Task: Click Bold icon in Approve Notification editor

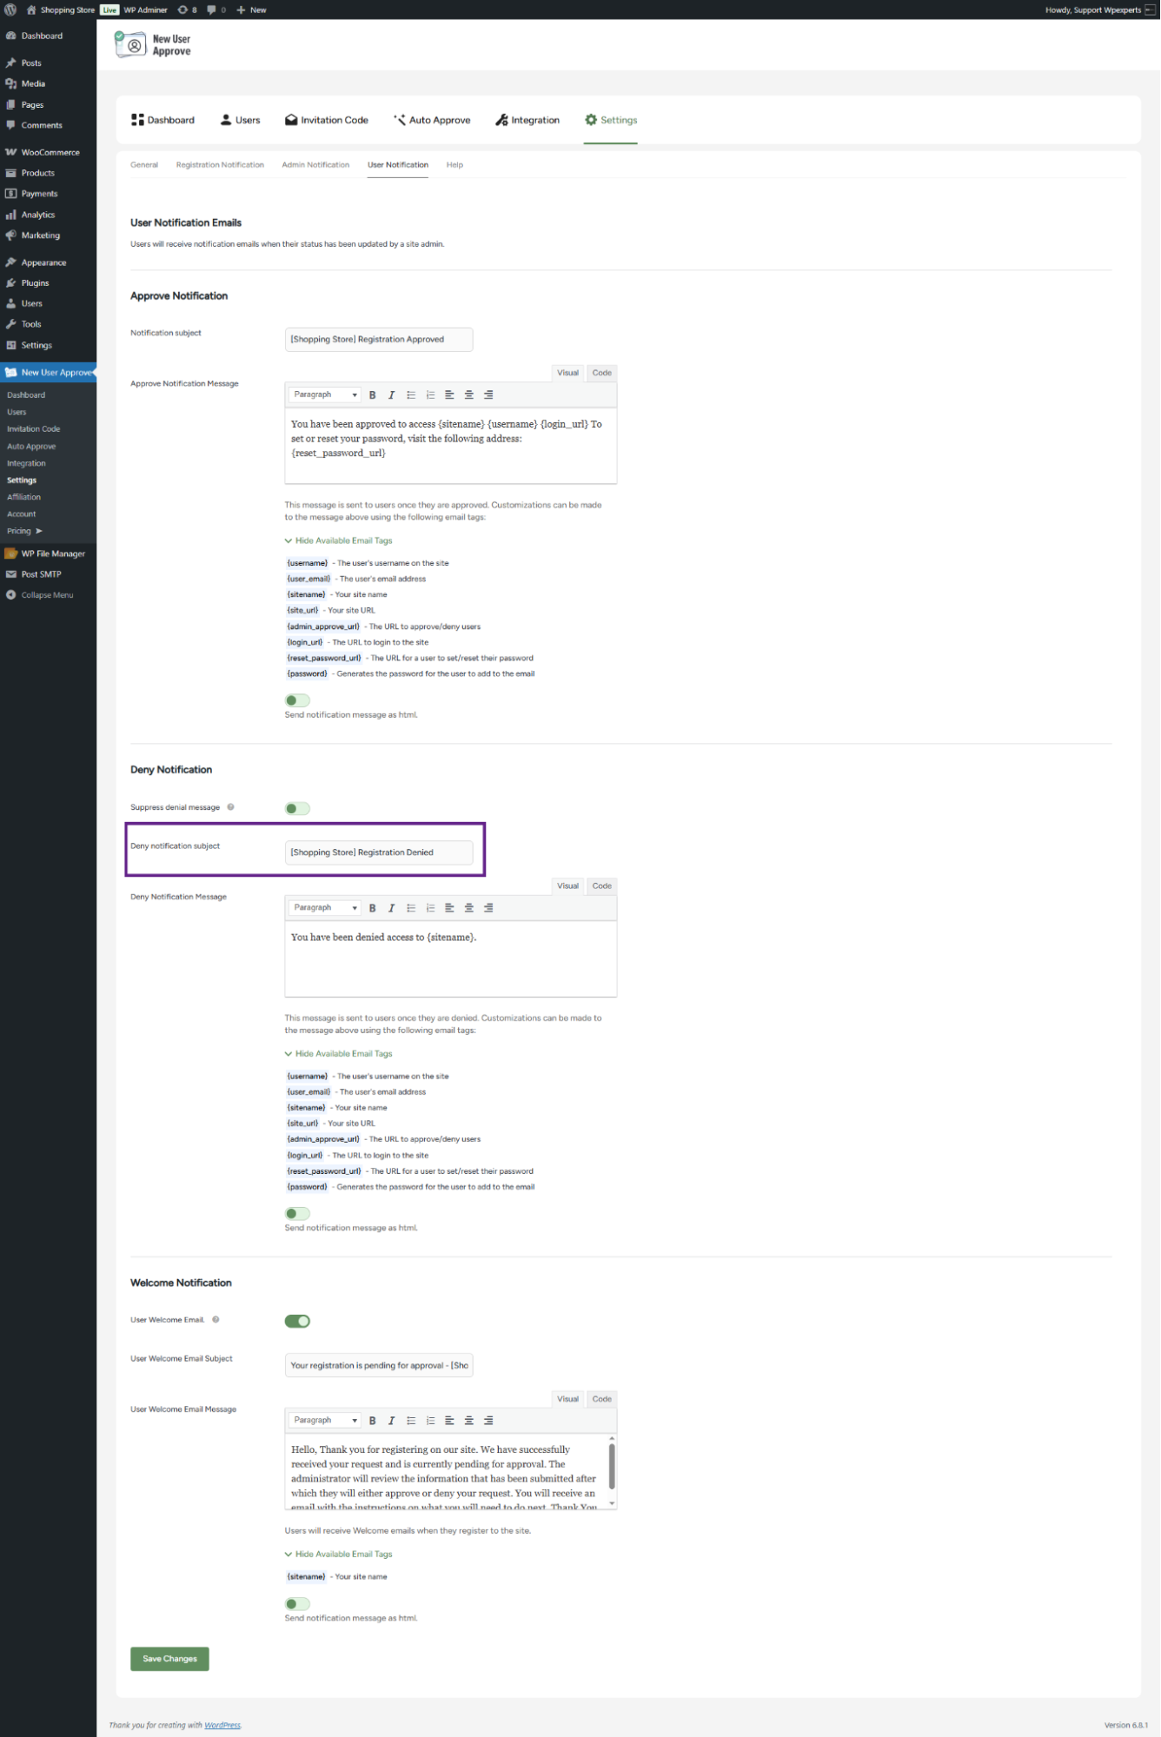Action: (x=372, y=395)
